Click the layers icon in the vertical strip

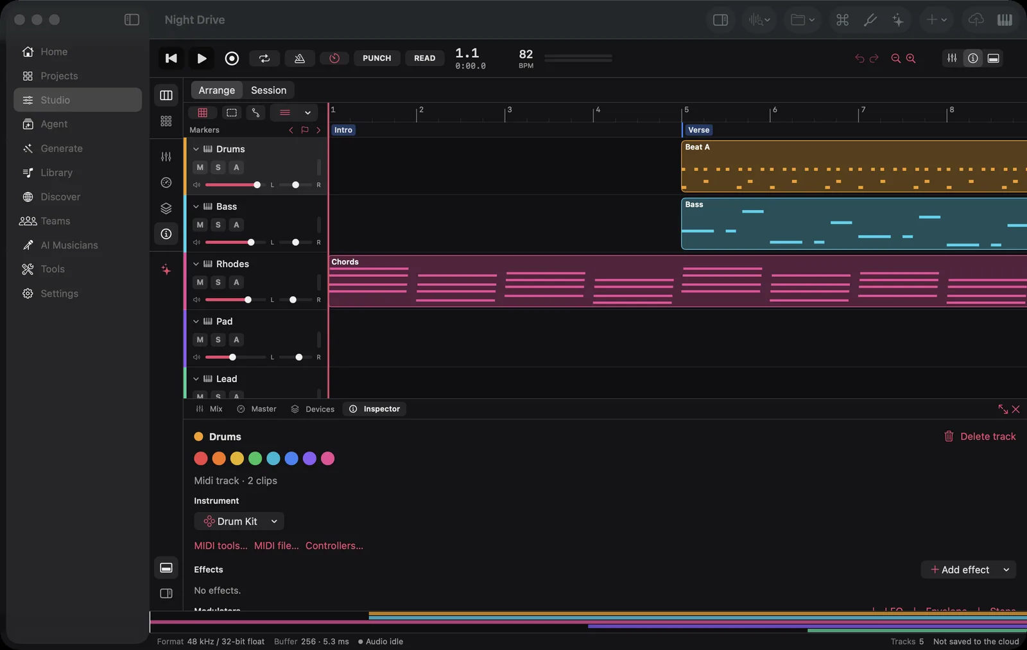pos(166,209)
